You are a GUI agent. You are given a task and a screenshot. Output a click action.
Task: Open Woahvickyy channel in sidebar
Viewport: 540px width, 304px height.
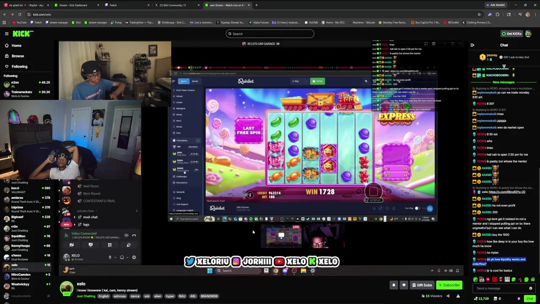coord(26,286)
